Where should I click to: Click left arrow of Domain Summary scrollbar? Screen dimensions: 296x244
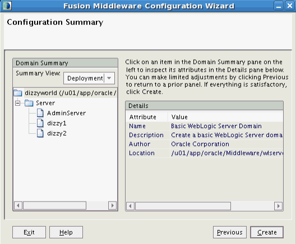(18, 205)
